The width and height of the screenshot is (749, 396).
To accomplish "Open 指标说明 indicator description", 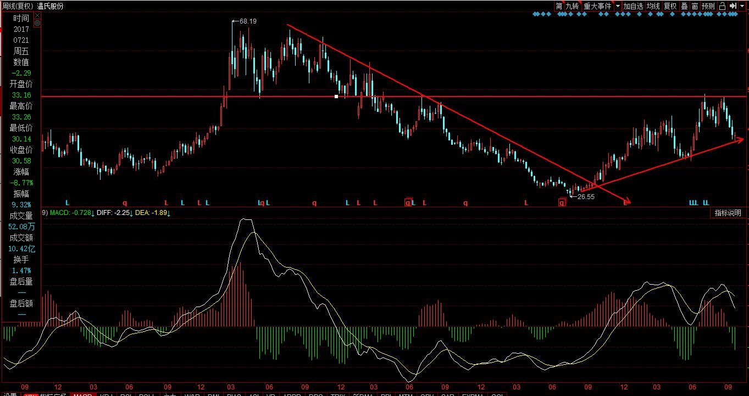I will pos(728,213).
